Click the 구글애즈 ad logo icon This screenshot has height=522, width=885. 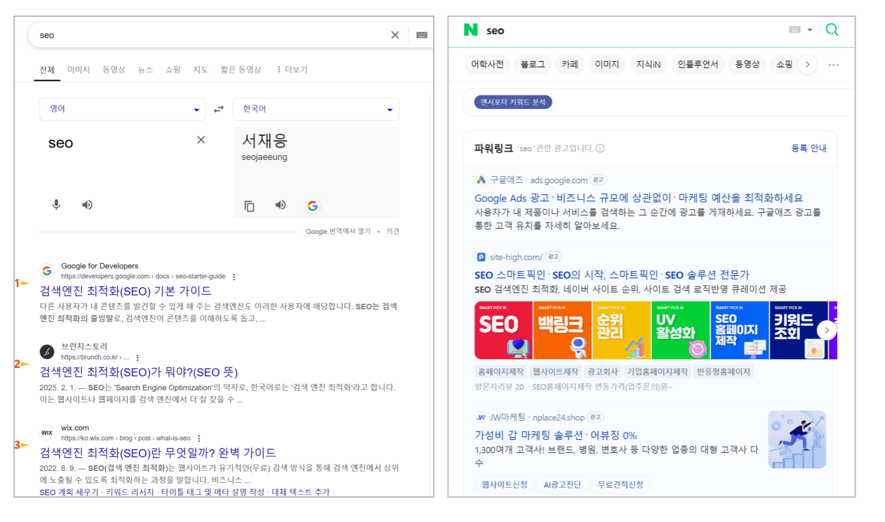[x=481, y=180]
